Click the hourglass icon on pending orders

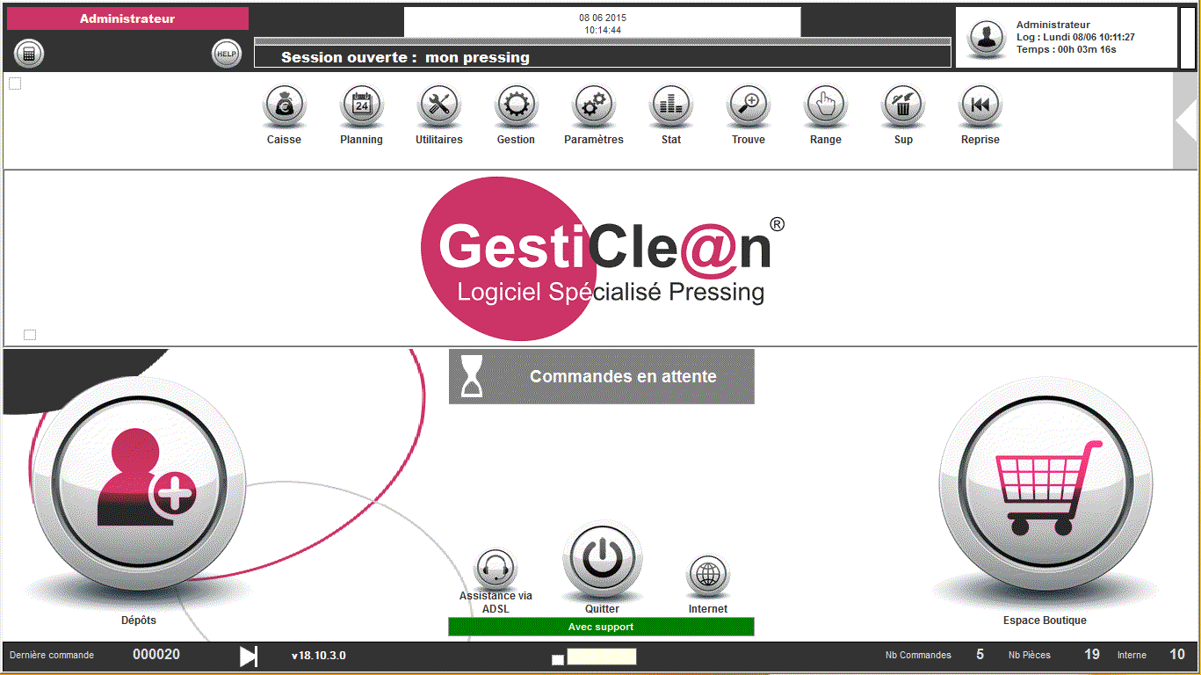(x=473, y=376)
